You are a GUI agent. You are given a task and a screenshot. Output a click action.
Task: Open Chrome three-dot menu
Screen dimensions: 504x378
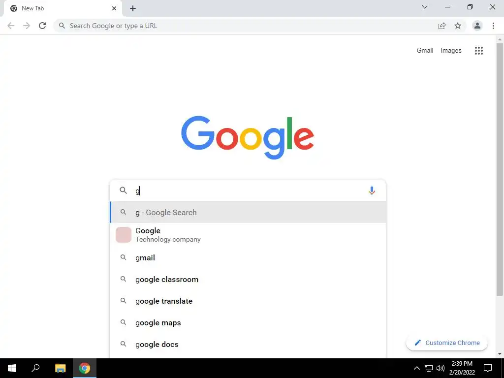click(493, 26)
